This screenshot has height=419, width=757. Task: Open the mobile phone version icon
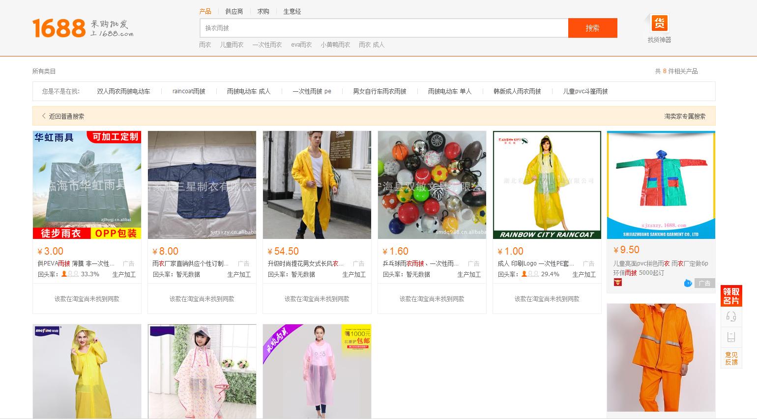point(731,337)
